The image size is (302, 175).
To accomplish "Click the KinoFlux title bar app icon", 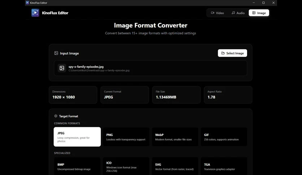I will [x=27, y=3].
